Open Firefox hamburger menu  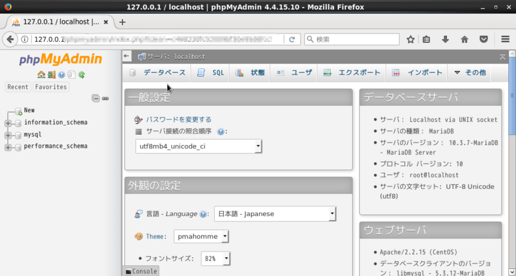point(505,39)
